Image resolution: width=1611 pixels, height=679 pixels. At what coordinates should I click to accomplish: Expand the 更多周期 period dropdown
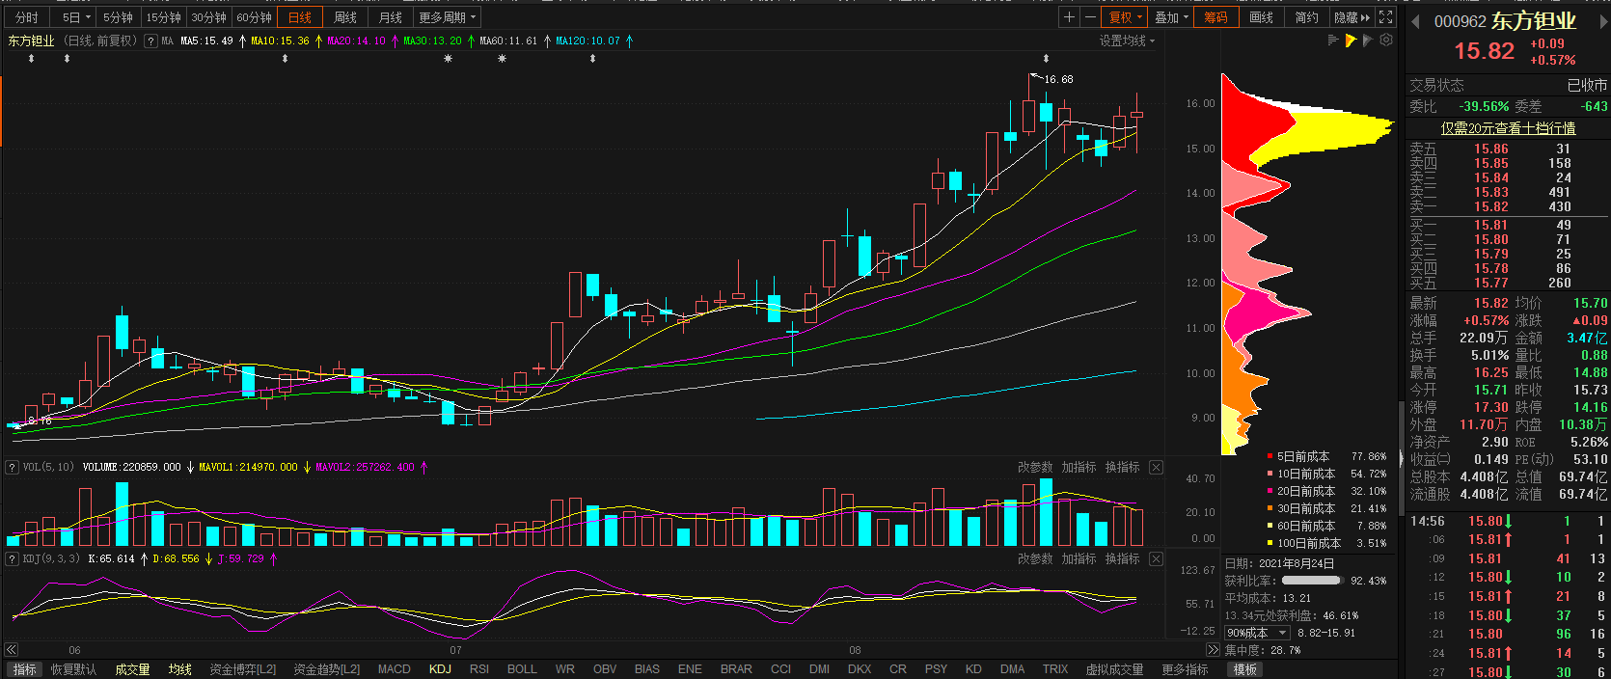point(447,17)
